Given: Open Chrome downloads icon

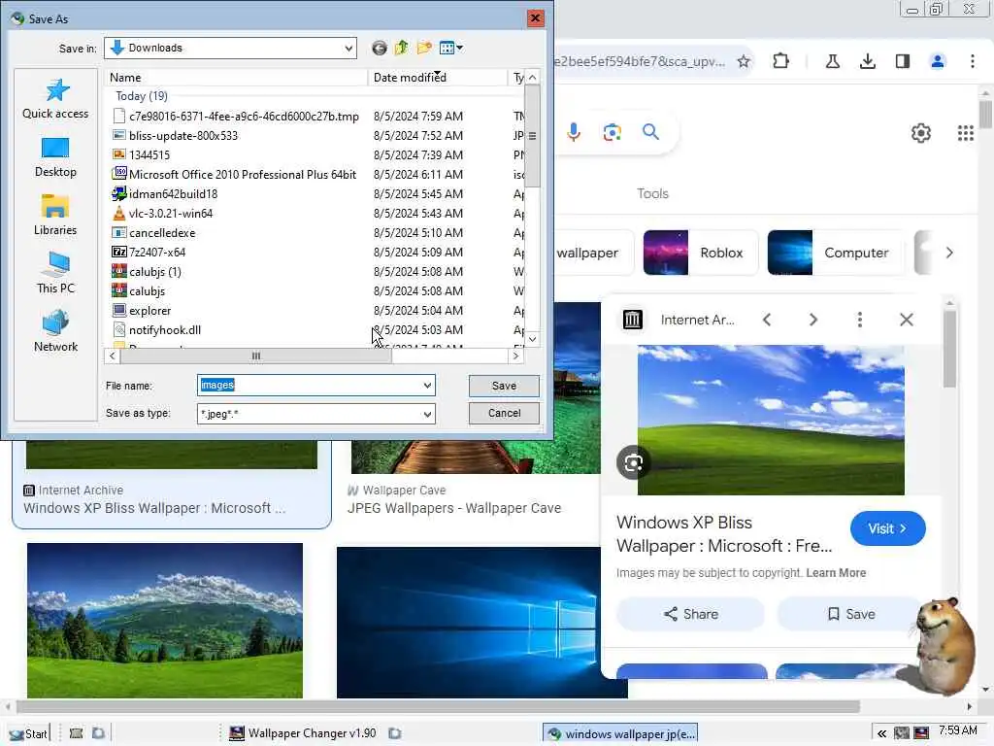Looking at the screenshot, I should (868, 61).
